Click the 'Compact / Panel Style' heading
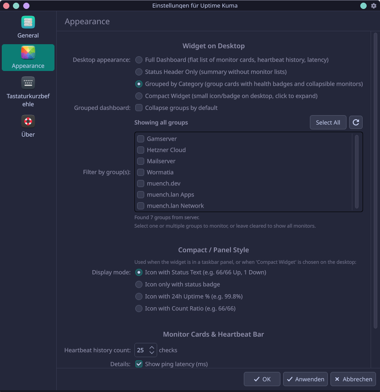The width and height of the screenshot is (380, 392). click(x=213, y=250)
